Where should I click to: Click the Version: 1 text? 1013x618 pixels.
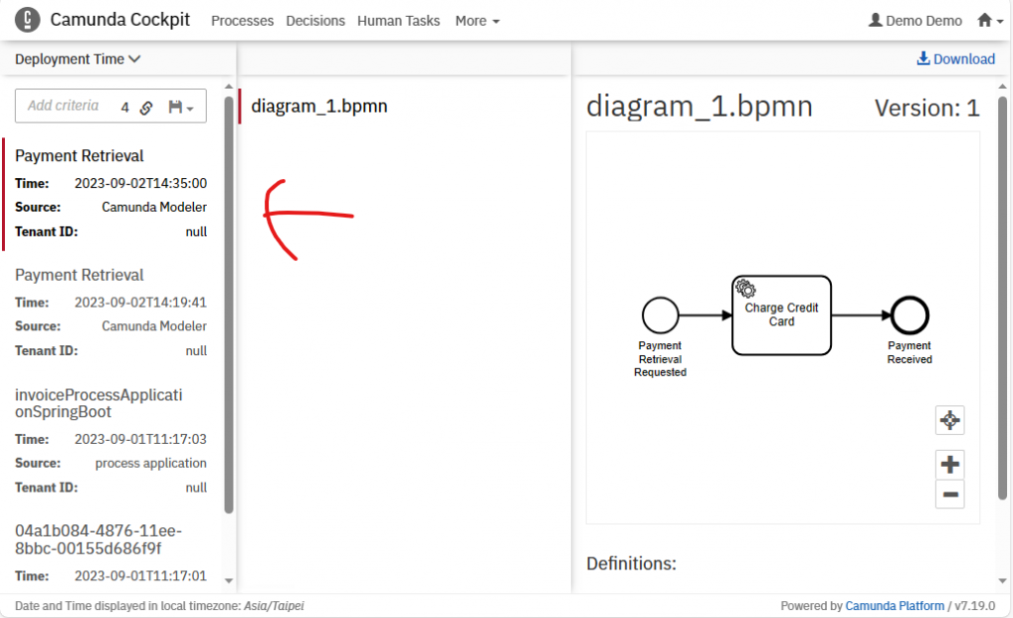[927, 108]
